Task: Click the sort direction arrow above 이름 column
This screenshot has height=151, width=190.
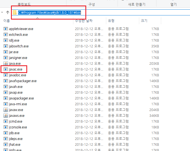Action: coord(38,18)
